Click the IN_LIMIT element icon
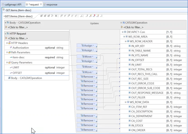This screenshot has height=134, width=188. (130, 65)
